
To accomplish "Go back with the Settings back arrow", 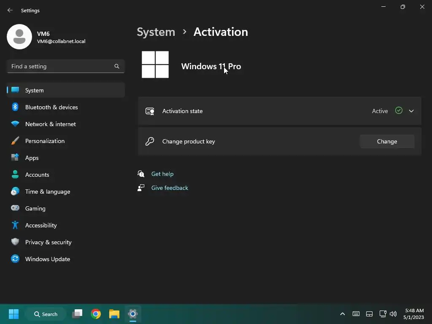I will [10, 10].
